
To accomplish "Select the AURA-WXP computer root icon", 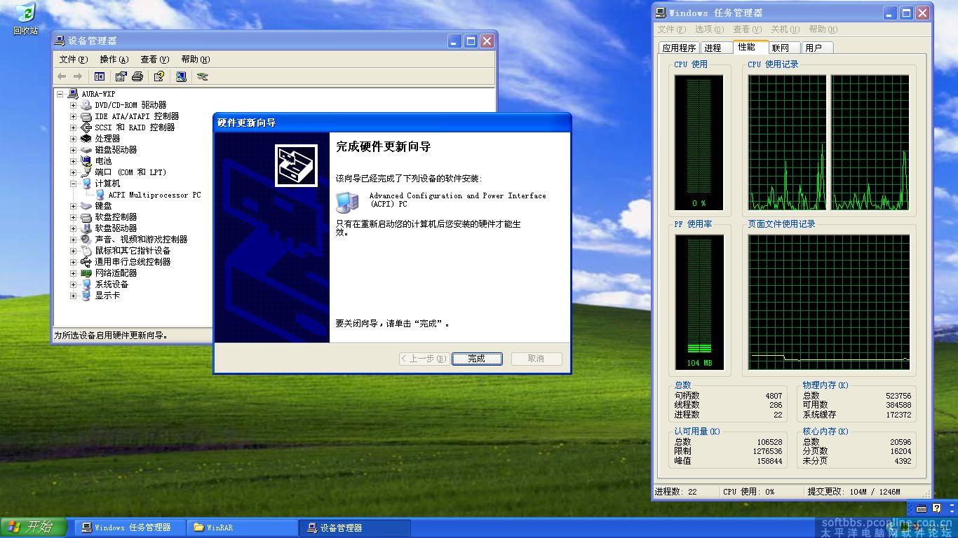I will [x=73, y=94].
